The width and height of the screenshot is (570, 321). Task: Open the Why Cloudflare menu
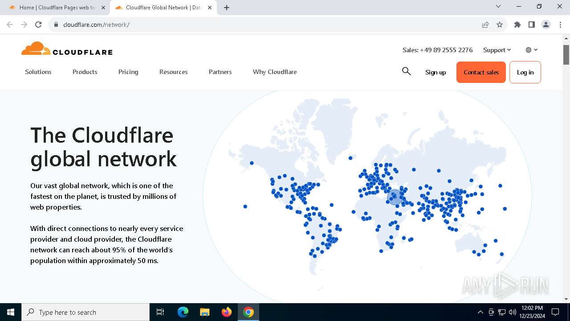click(275, 72)
